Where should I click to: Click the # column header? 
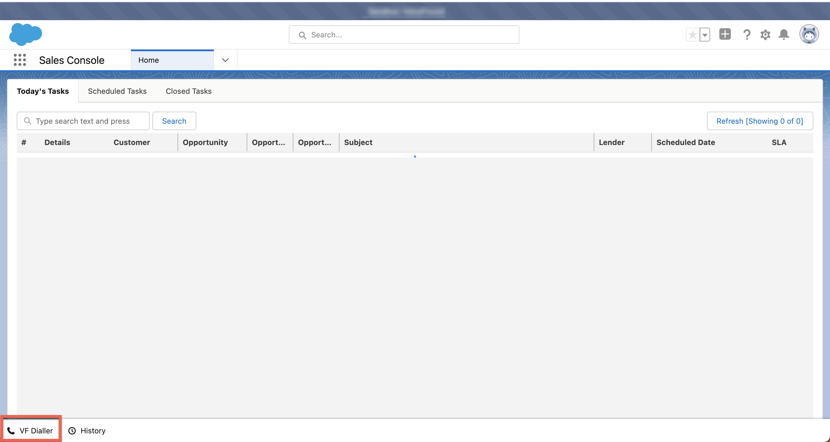coord(24,142)
